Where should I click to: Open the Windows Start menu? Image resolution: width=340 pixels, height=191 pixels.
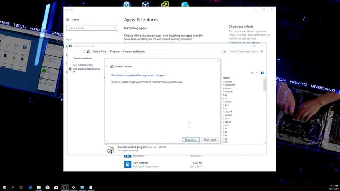click(4, 187)
